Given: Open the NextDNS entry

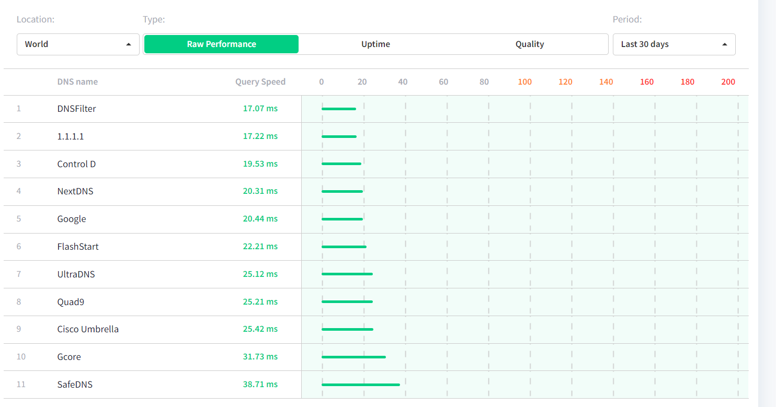Looking at the screenshot, I should (x=75, y=191).
